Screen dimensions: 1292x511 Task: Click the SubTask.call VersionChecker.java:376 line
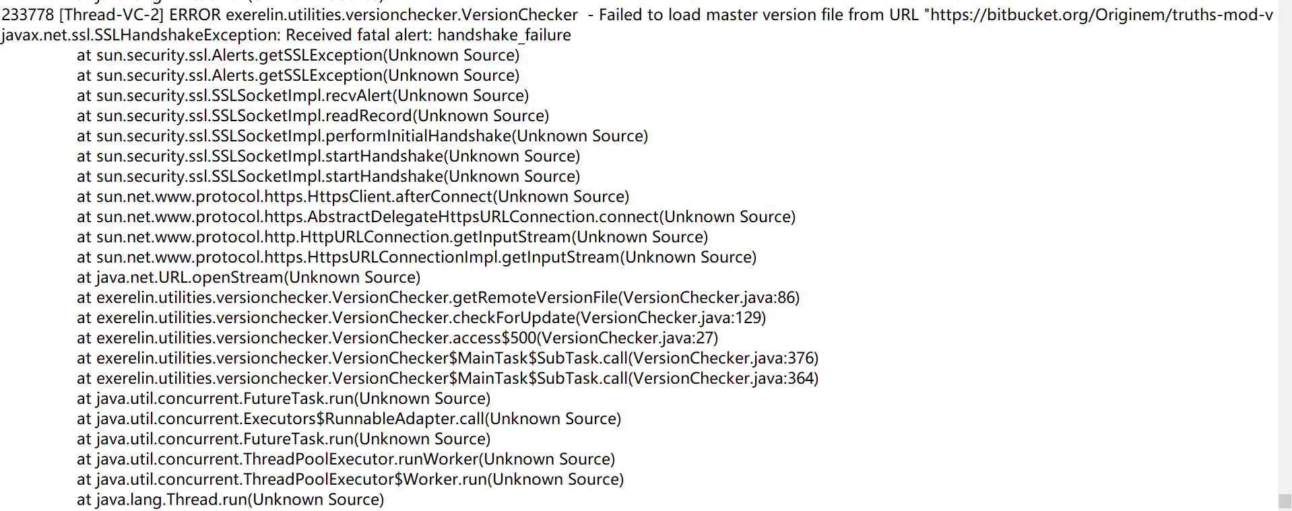point(447,358)
